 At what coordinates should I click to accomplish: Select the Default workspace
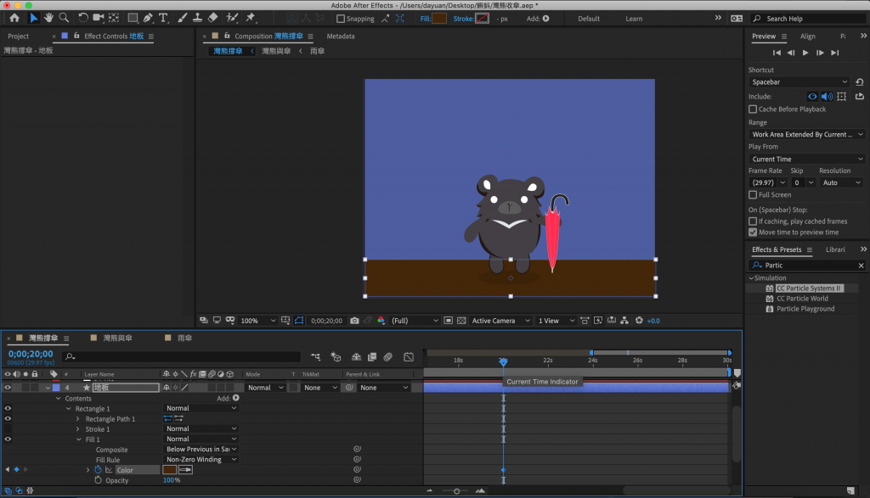(x=589, y=19)
